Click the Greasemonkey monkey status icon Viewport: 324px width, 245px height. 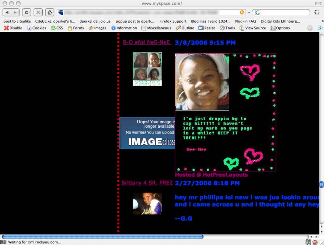click(x=315, y=242)
